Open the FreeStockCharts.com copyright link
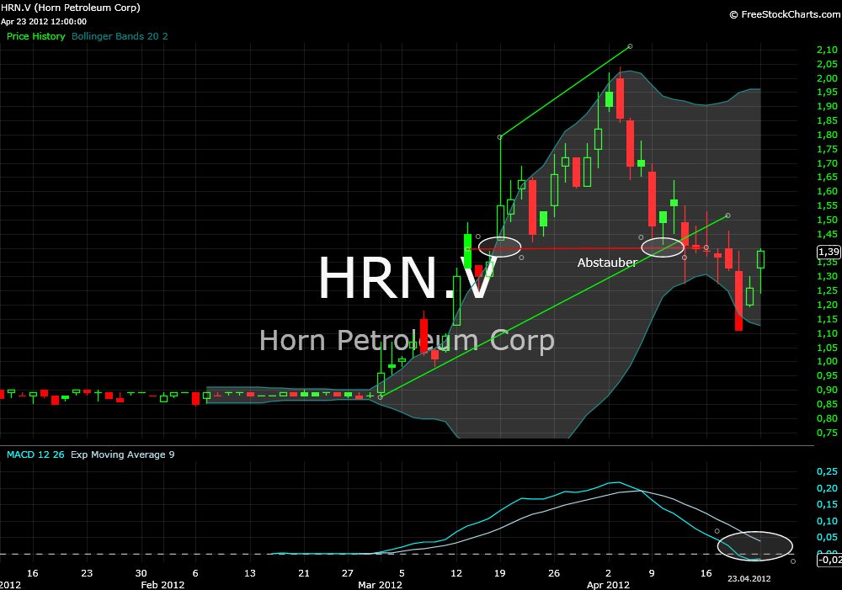The image size is (842, 590). coord(785,14)
